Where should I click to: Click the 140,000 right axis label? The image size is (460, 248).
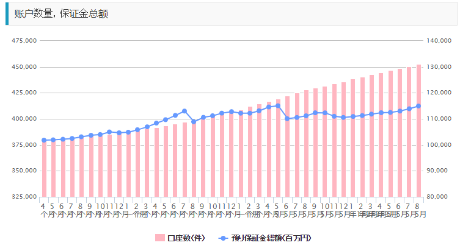pyautogui.click(x=438, y=41)
